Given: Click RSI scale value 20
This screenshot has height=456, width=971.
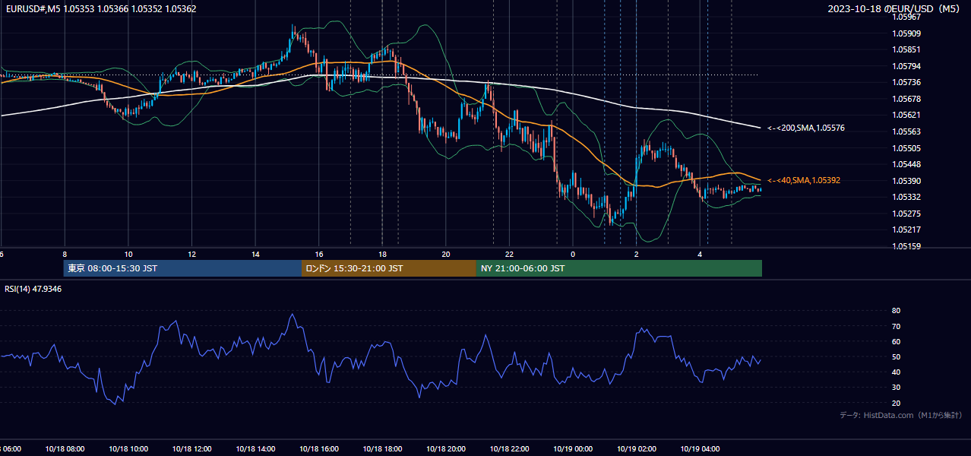Looking at the screenshot, I should [x=897, y=403].
